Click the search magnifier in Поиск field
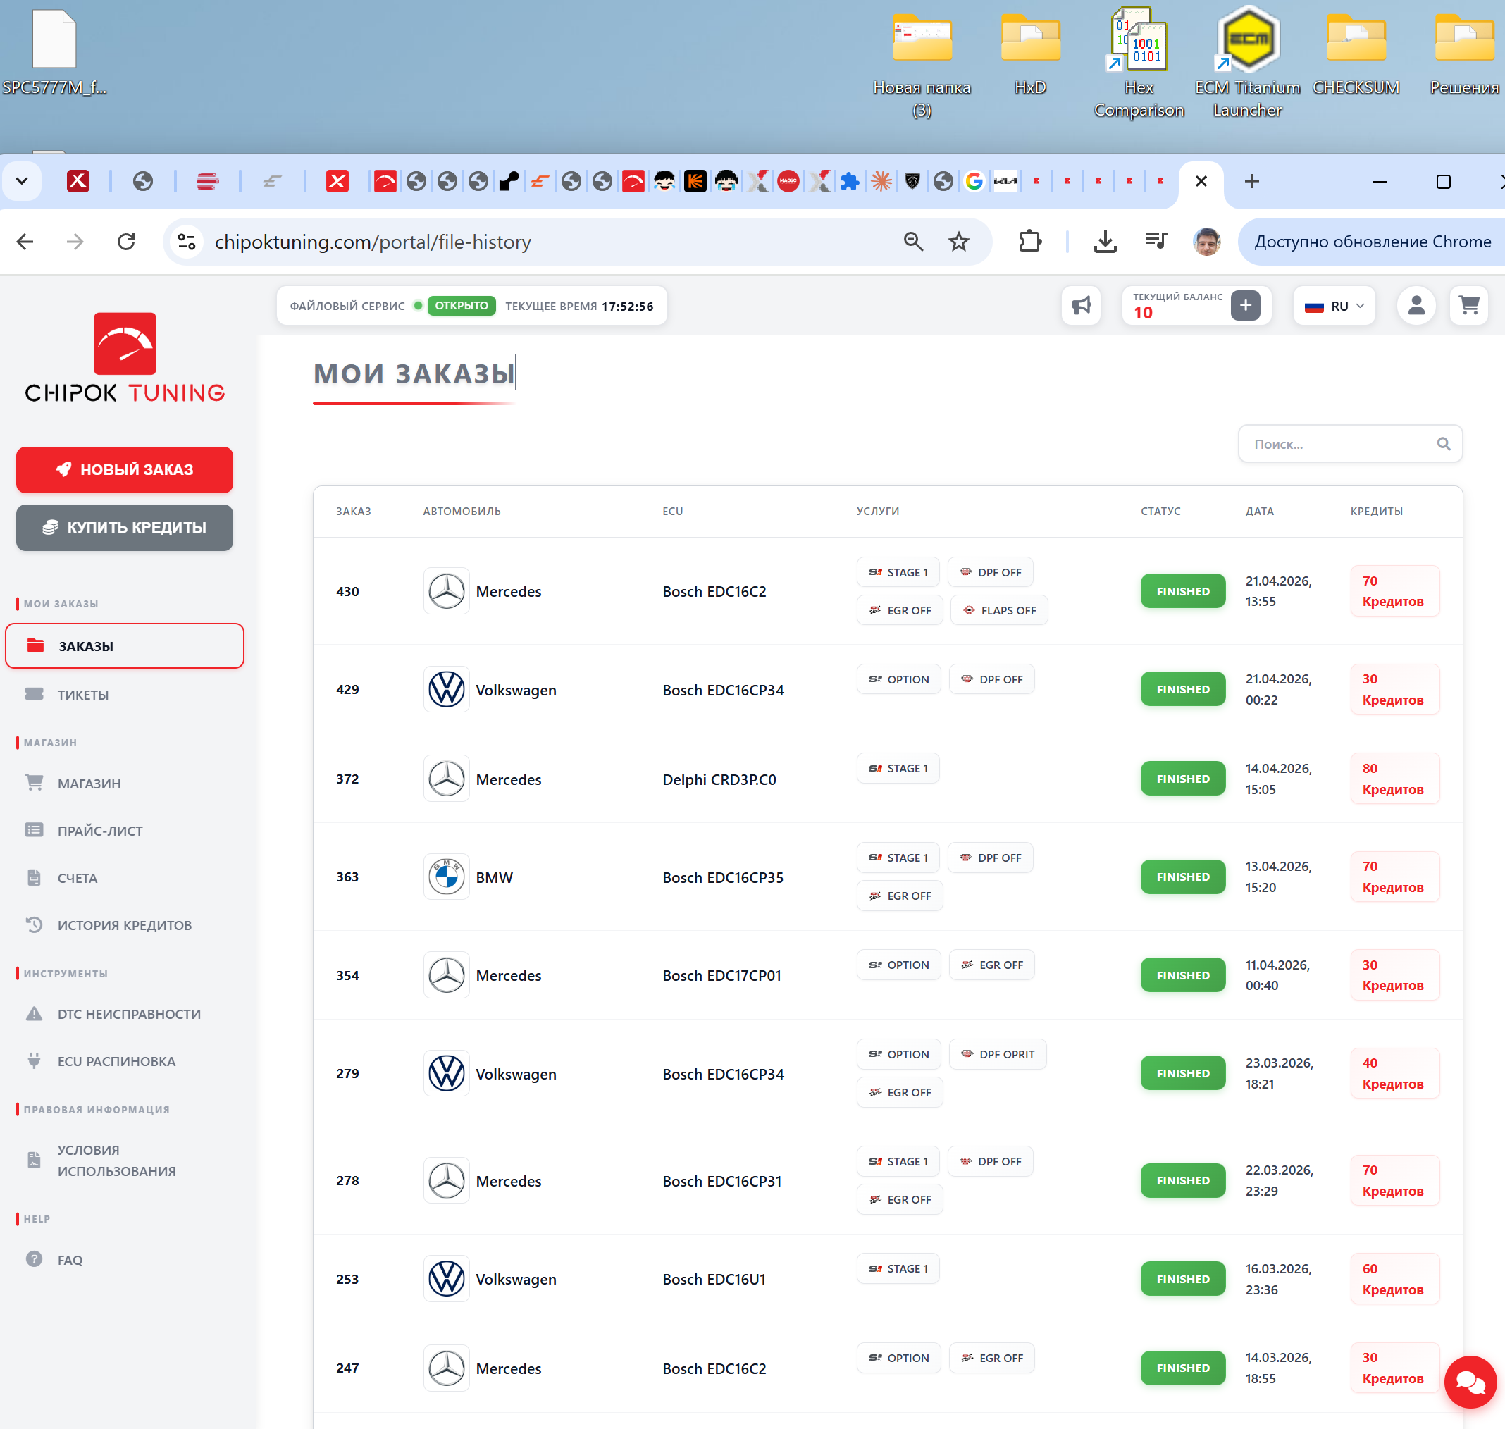Viewport: 1505px width, 1429px height. coord(1443,444)
